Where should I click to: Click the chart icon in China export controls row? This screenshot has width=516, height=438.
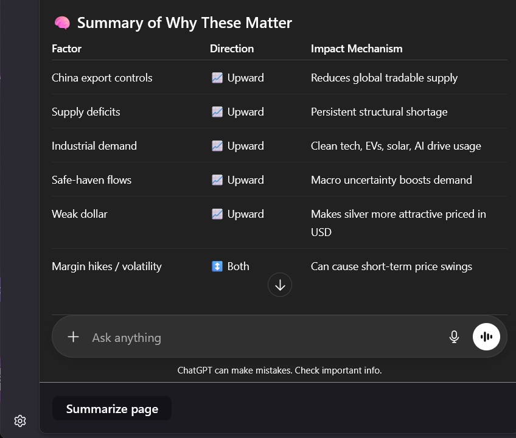(217, 78)
